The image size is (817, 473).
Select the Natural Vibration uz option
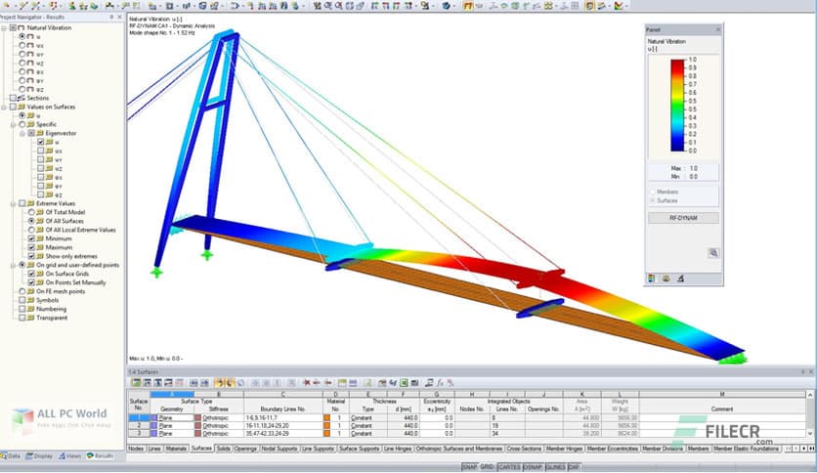point(22,63)
